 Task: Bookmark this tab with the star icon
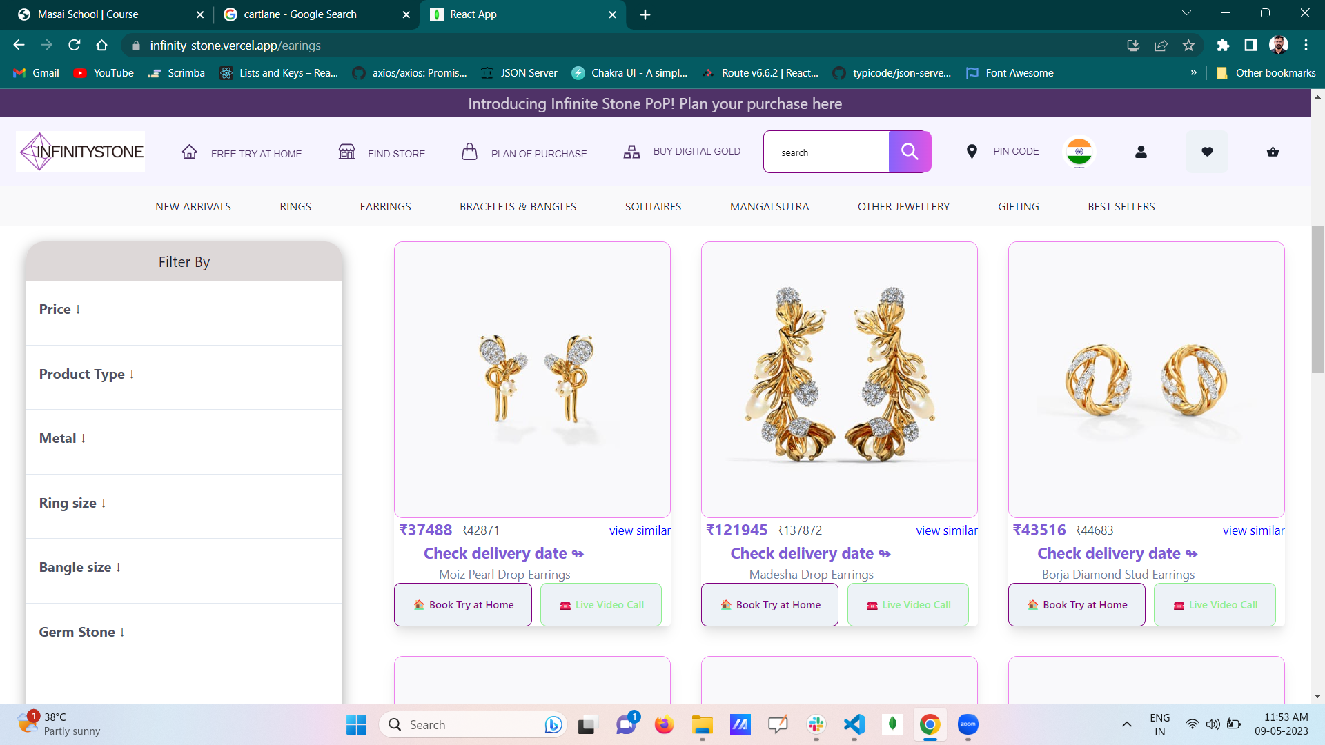1188,46
